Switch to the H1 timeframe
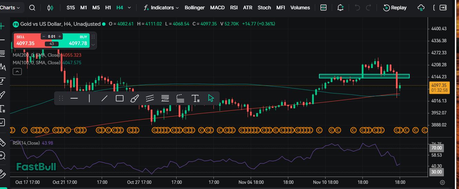 (x=108, y=8)
